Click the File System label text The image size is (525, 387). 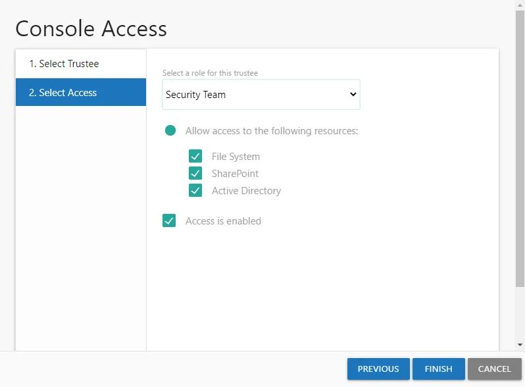pos(236,157)
